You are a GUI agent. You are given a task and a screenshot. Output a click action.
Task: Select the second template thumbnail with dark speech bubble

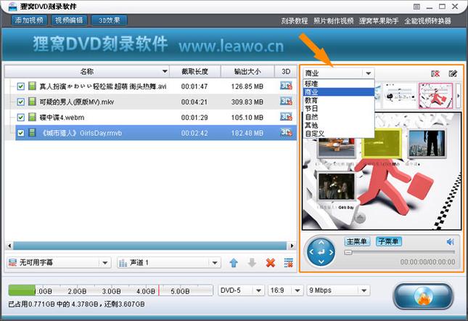[x=399, y=96]
